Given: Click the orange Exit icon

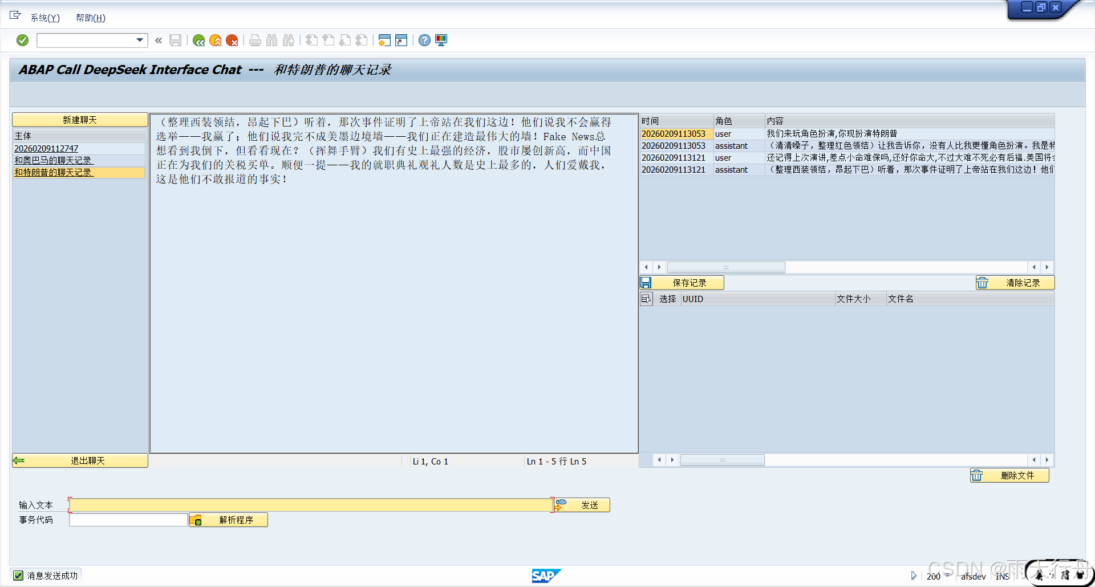Looking at the screenshot, I should click(215, 40).
